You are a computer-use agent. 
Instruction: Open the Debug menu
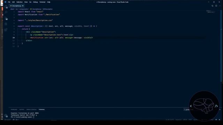[36, 2]
